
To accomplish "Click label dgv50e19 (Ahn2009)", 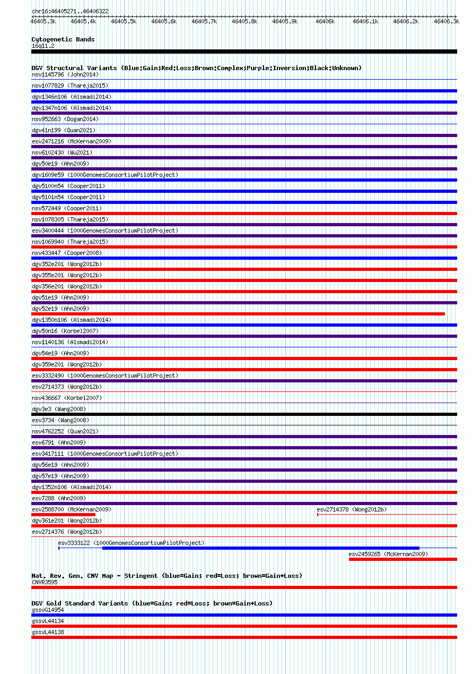I will pyautogui.click(x=60, y=164).
